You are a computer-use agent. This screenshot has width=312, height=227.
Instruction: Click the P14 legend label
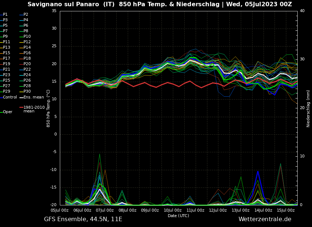pos(27,48)
